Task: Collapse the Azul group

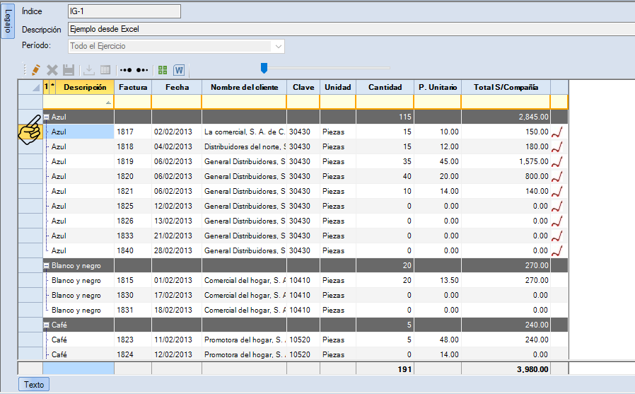Action: pyautogui.click(x=47, y=117)
